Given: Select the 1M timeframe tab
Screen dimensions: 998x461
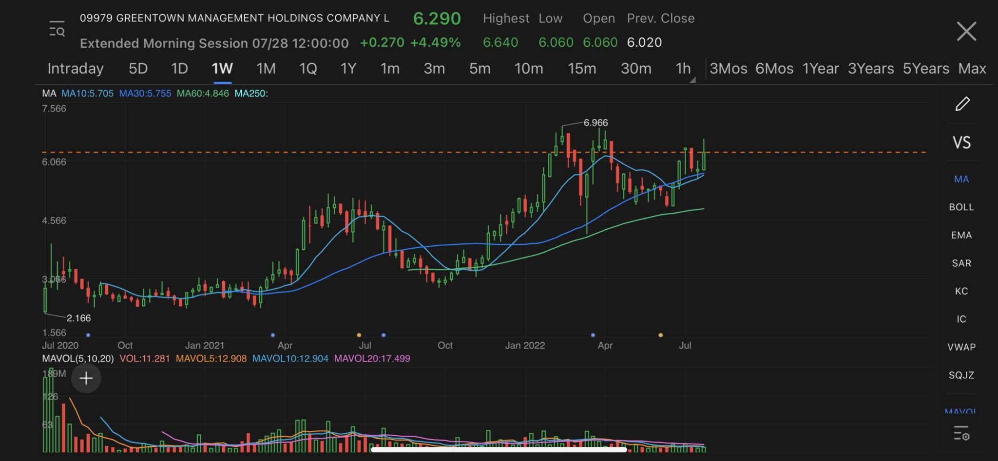Looking at the screenshot, I should coord(266,69).
